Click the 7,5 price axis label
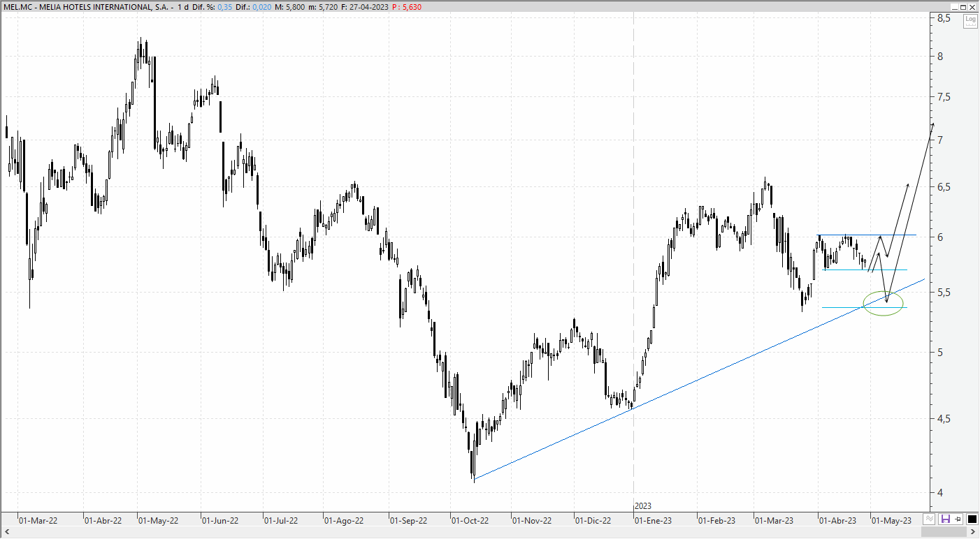Viewport: 980px width, 539px height. [x=944, y=96]
